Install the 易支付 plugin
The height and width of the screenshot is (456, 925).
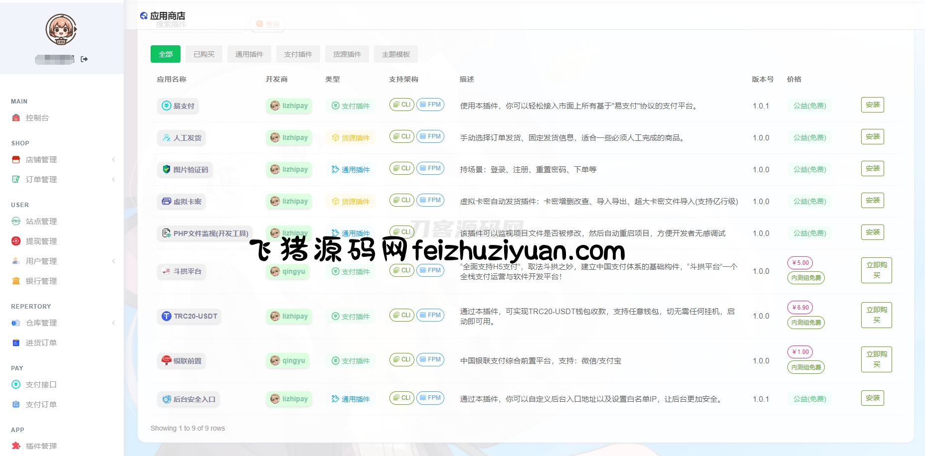(872, 105)
